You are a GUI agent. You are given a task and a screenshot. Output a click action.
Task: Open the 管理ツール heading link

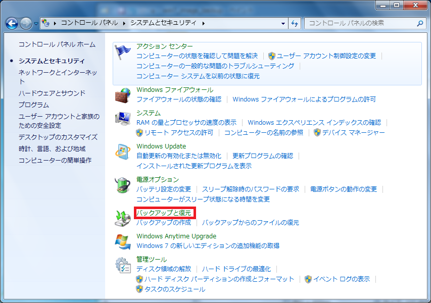coord(152,260)
